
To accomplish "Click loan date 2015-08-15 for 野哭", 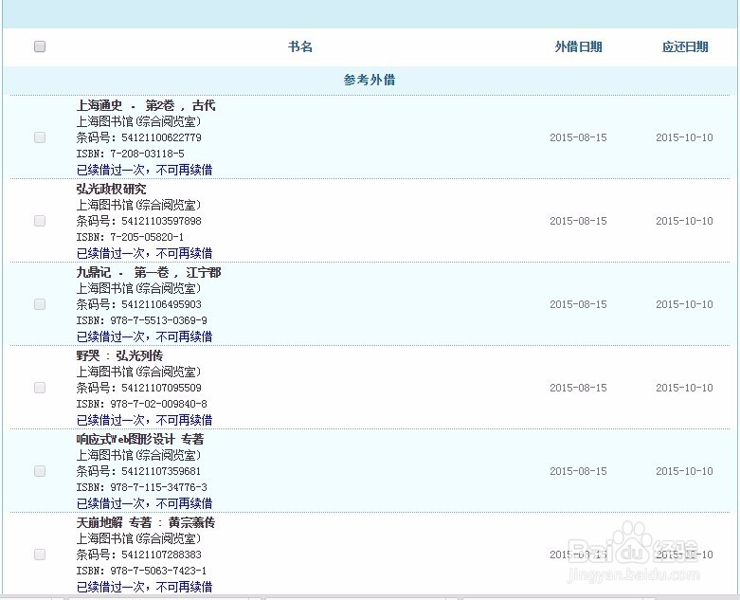I will point(578,388).
